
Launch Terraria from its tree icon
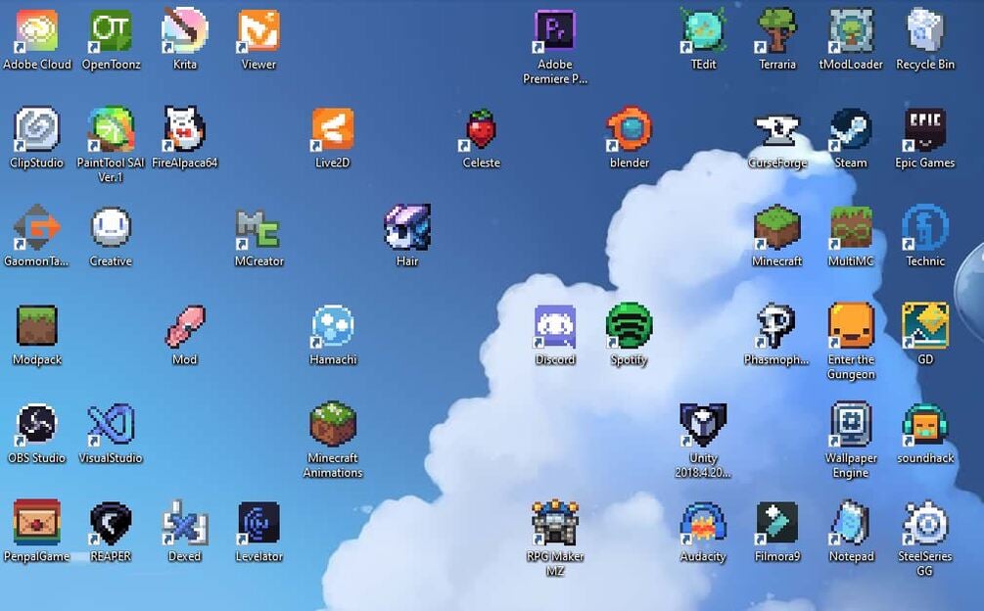tap(776, 30)
